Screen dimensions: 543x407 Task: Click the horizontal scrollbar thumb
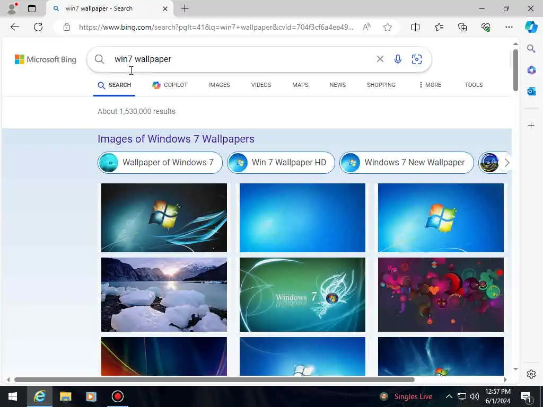[214, 379]
